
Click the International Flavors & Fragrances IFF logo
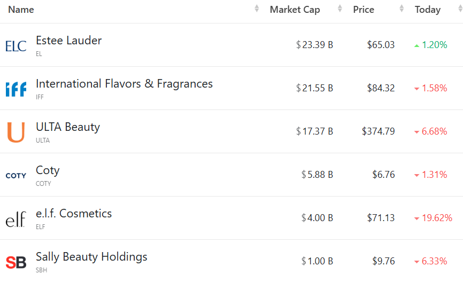point(16,89)
